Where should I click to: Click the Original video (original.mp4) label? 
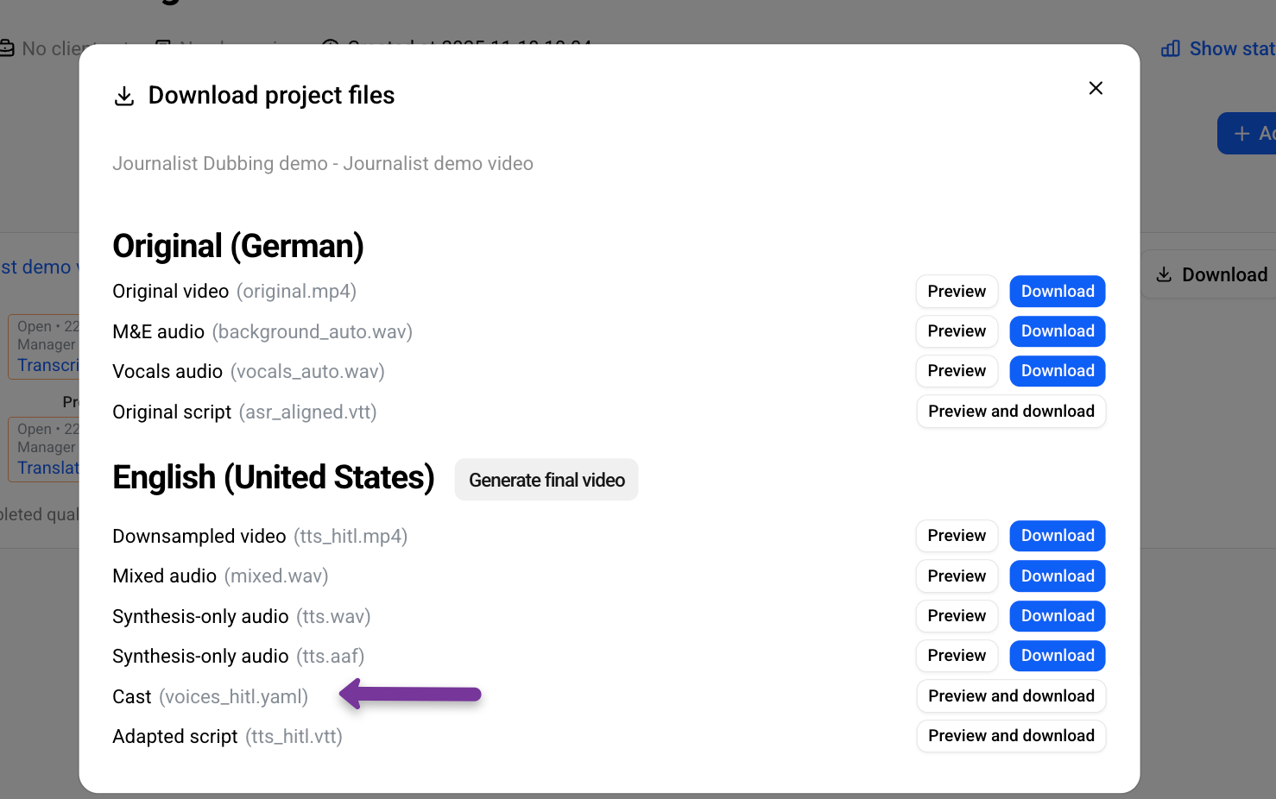tap(234, 292)
